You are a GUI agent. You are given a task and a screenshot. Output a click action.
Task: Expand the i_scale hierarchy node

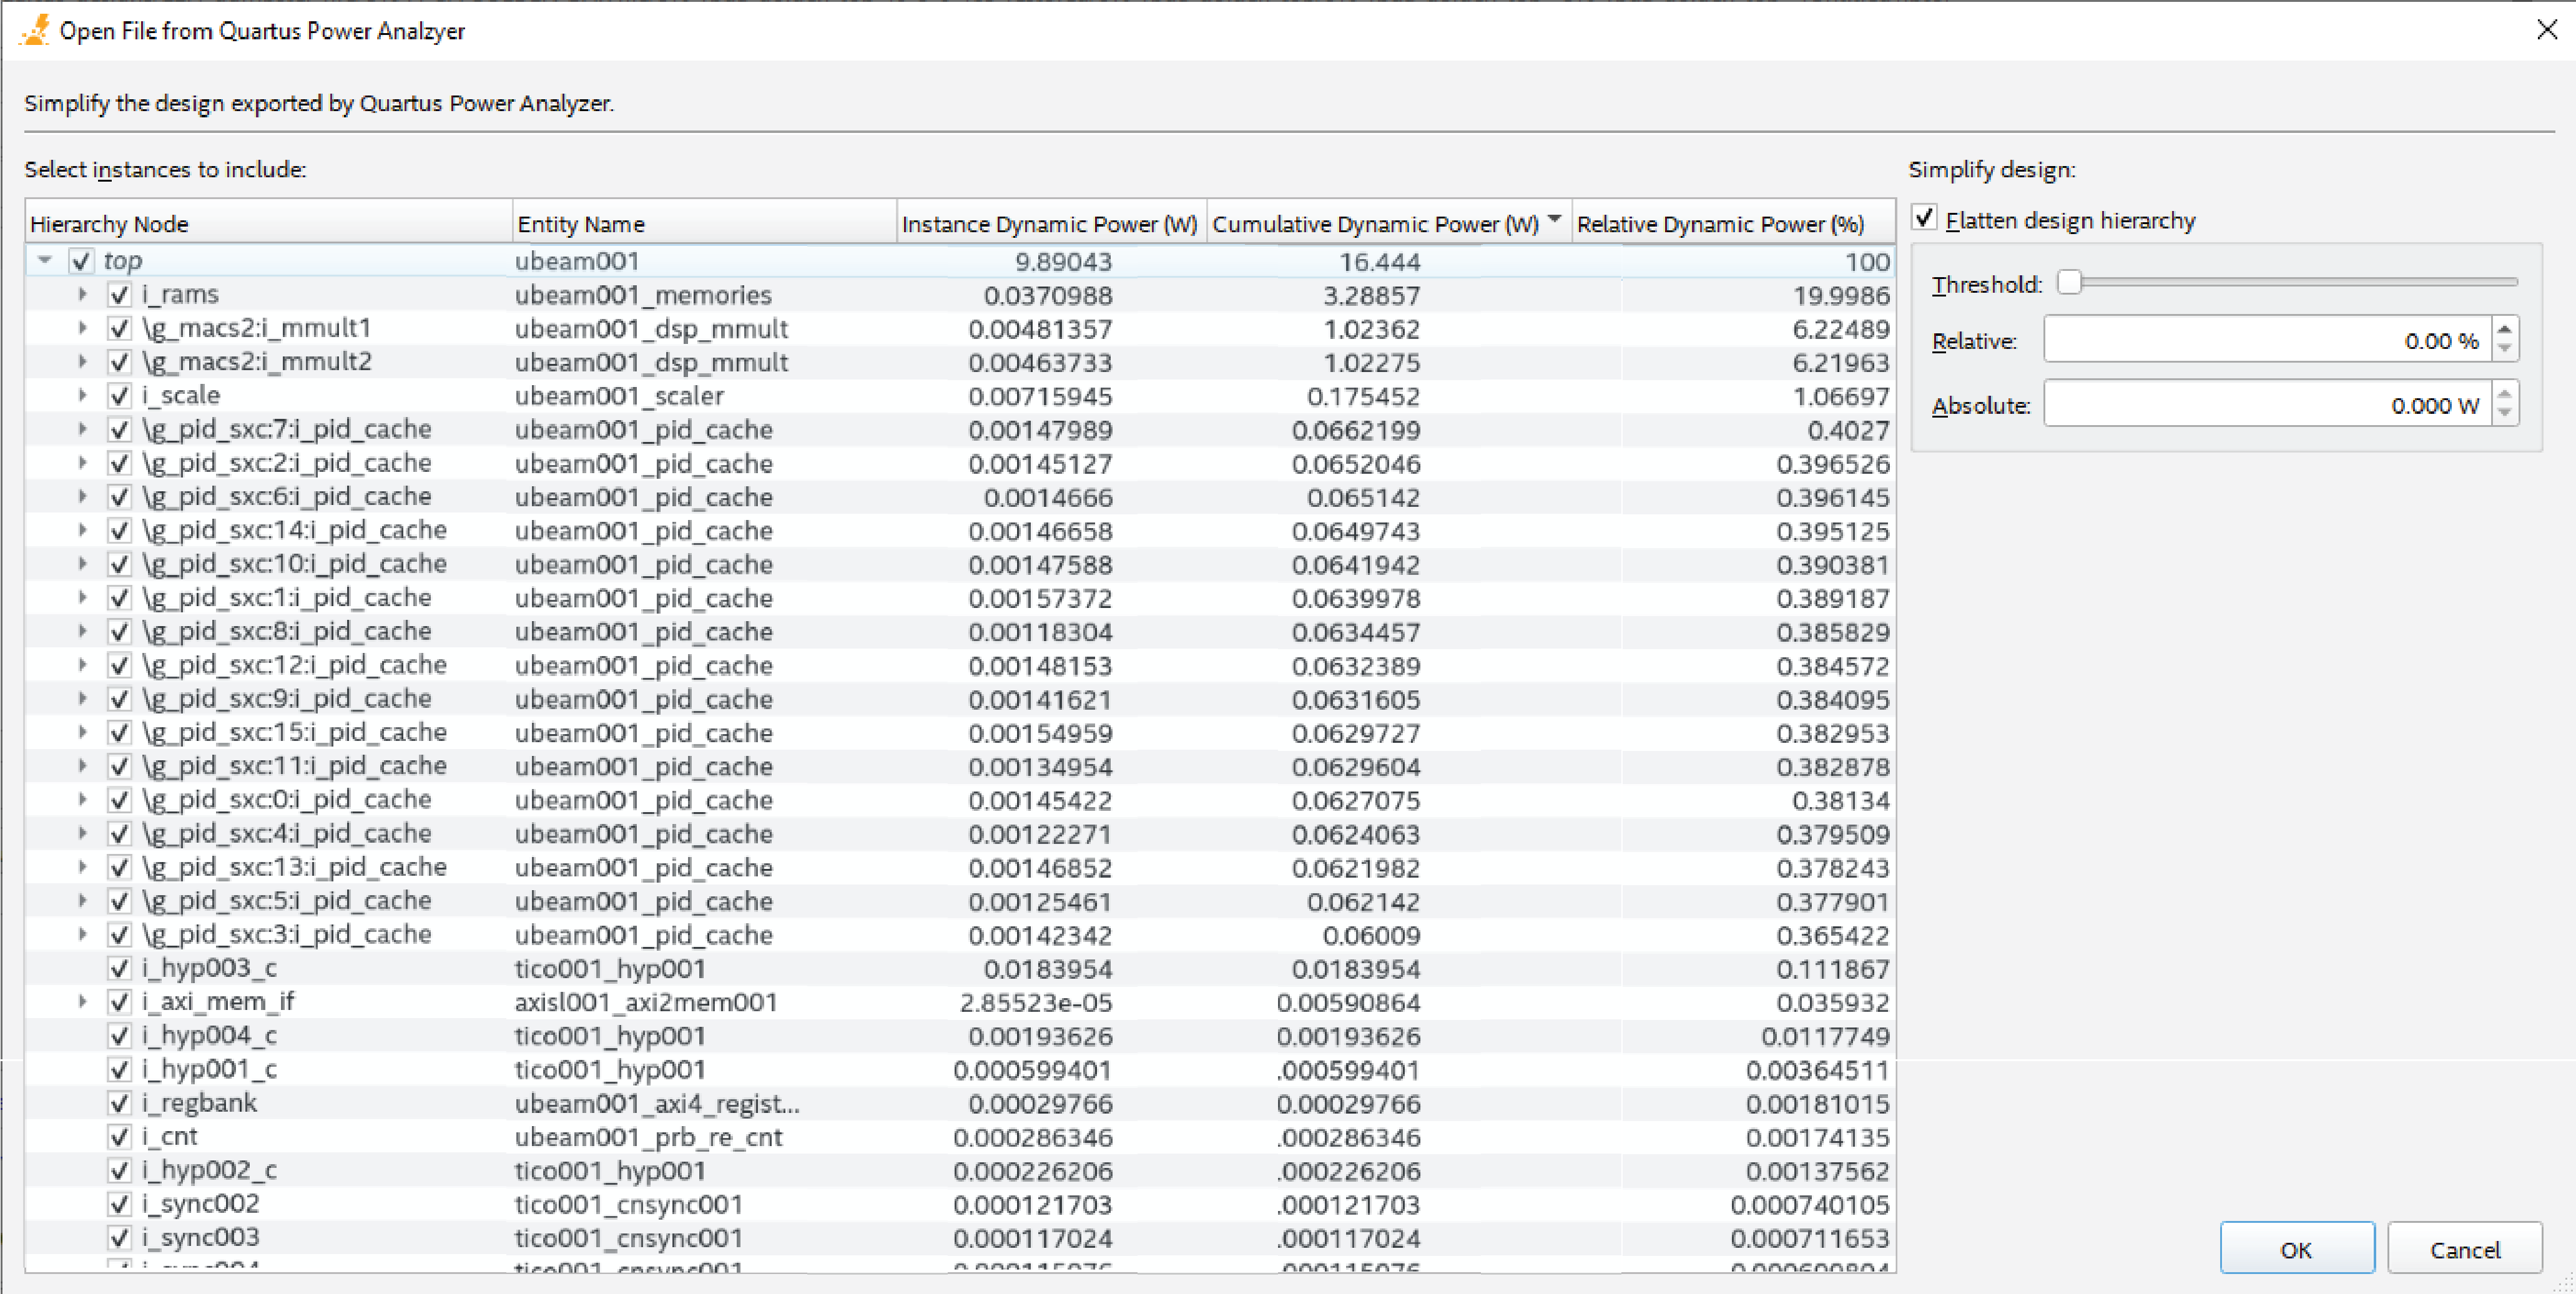point(83,396)
